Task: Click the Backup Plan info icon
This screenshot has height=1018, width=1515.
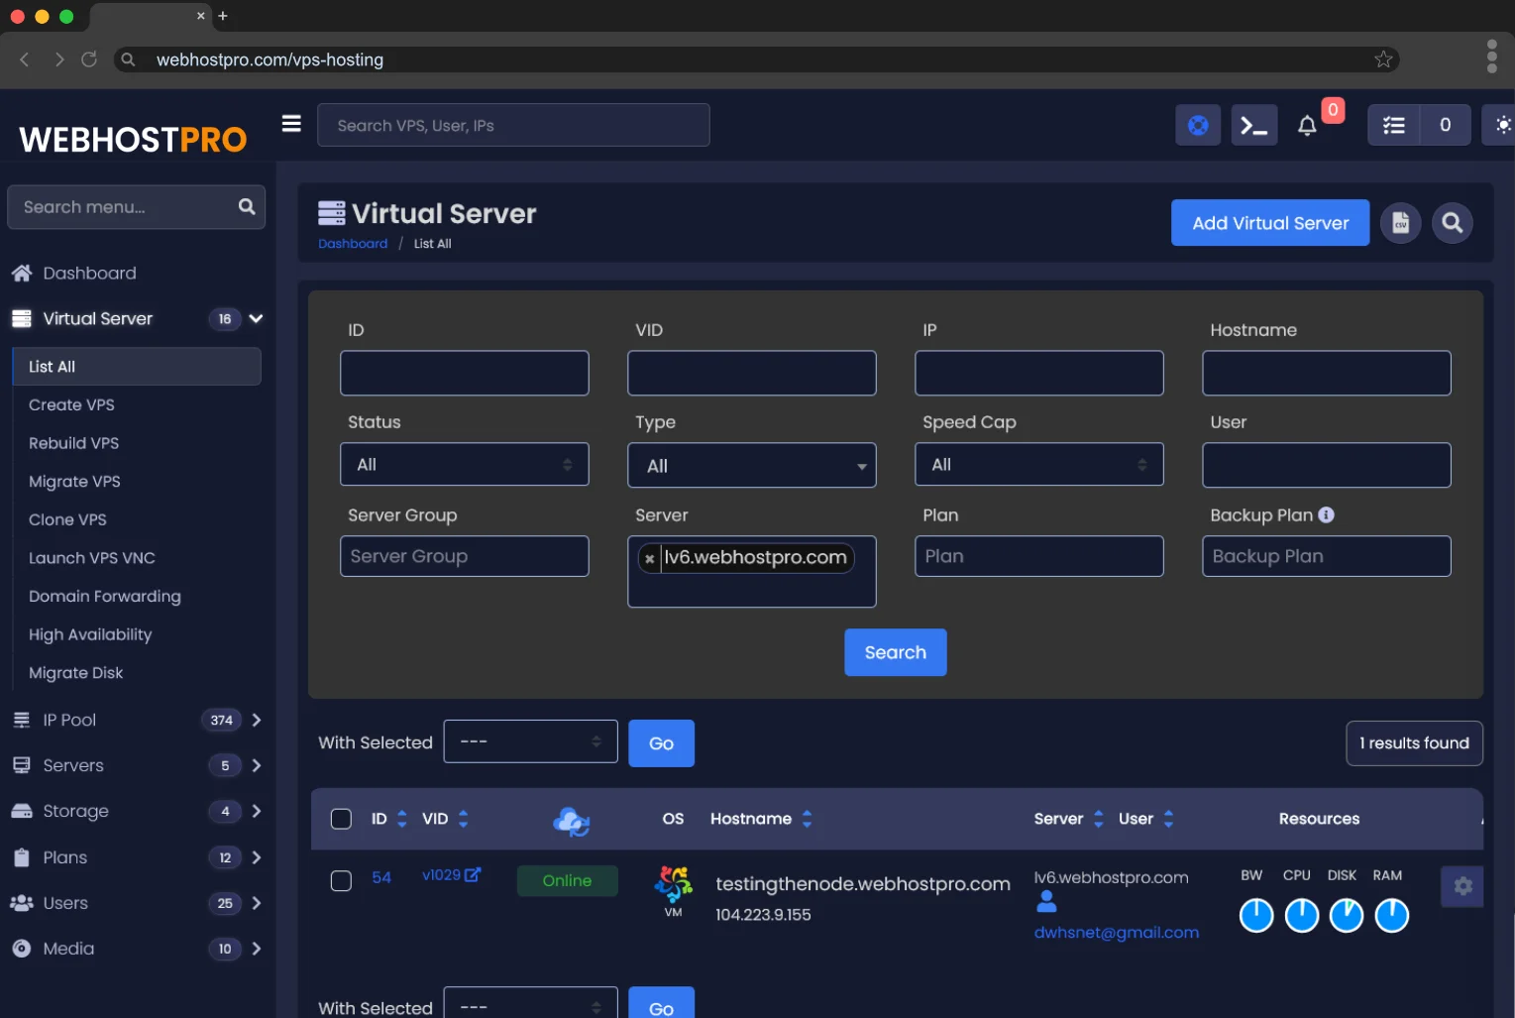Action: [x=1326, y=514]
